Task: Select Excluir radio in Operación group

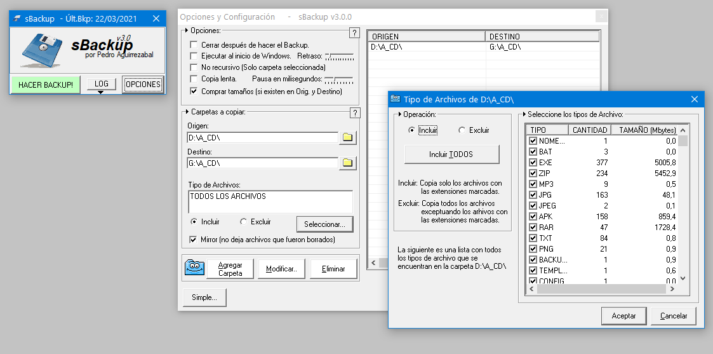Action: pyautogui.click(x=462, y=130)
